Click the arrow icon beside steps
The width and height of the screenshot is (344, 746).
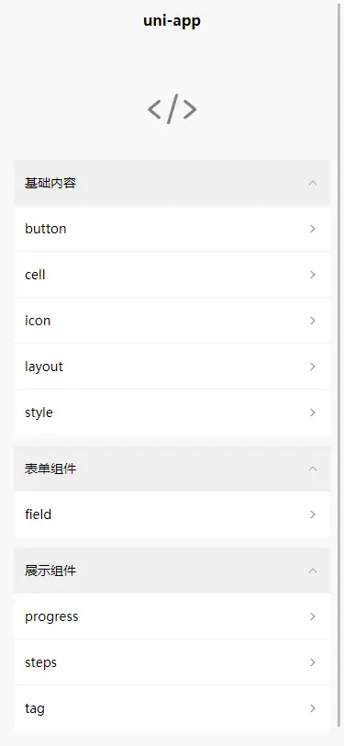[313, 662]
